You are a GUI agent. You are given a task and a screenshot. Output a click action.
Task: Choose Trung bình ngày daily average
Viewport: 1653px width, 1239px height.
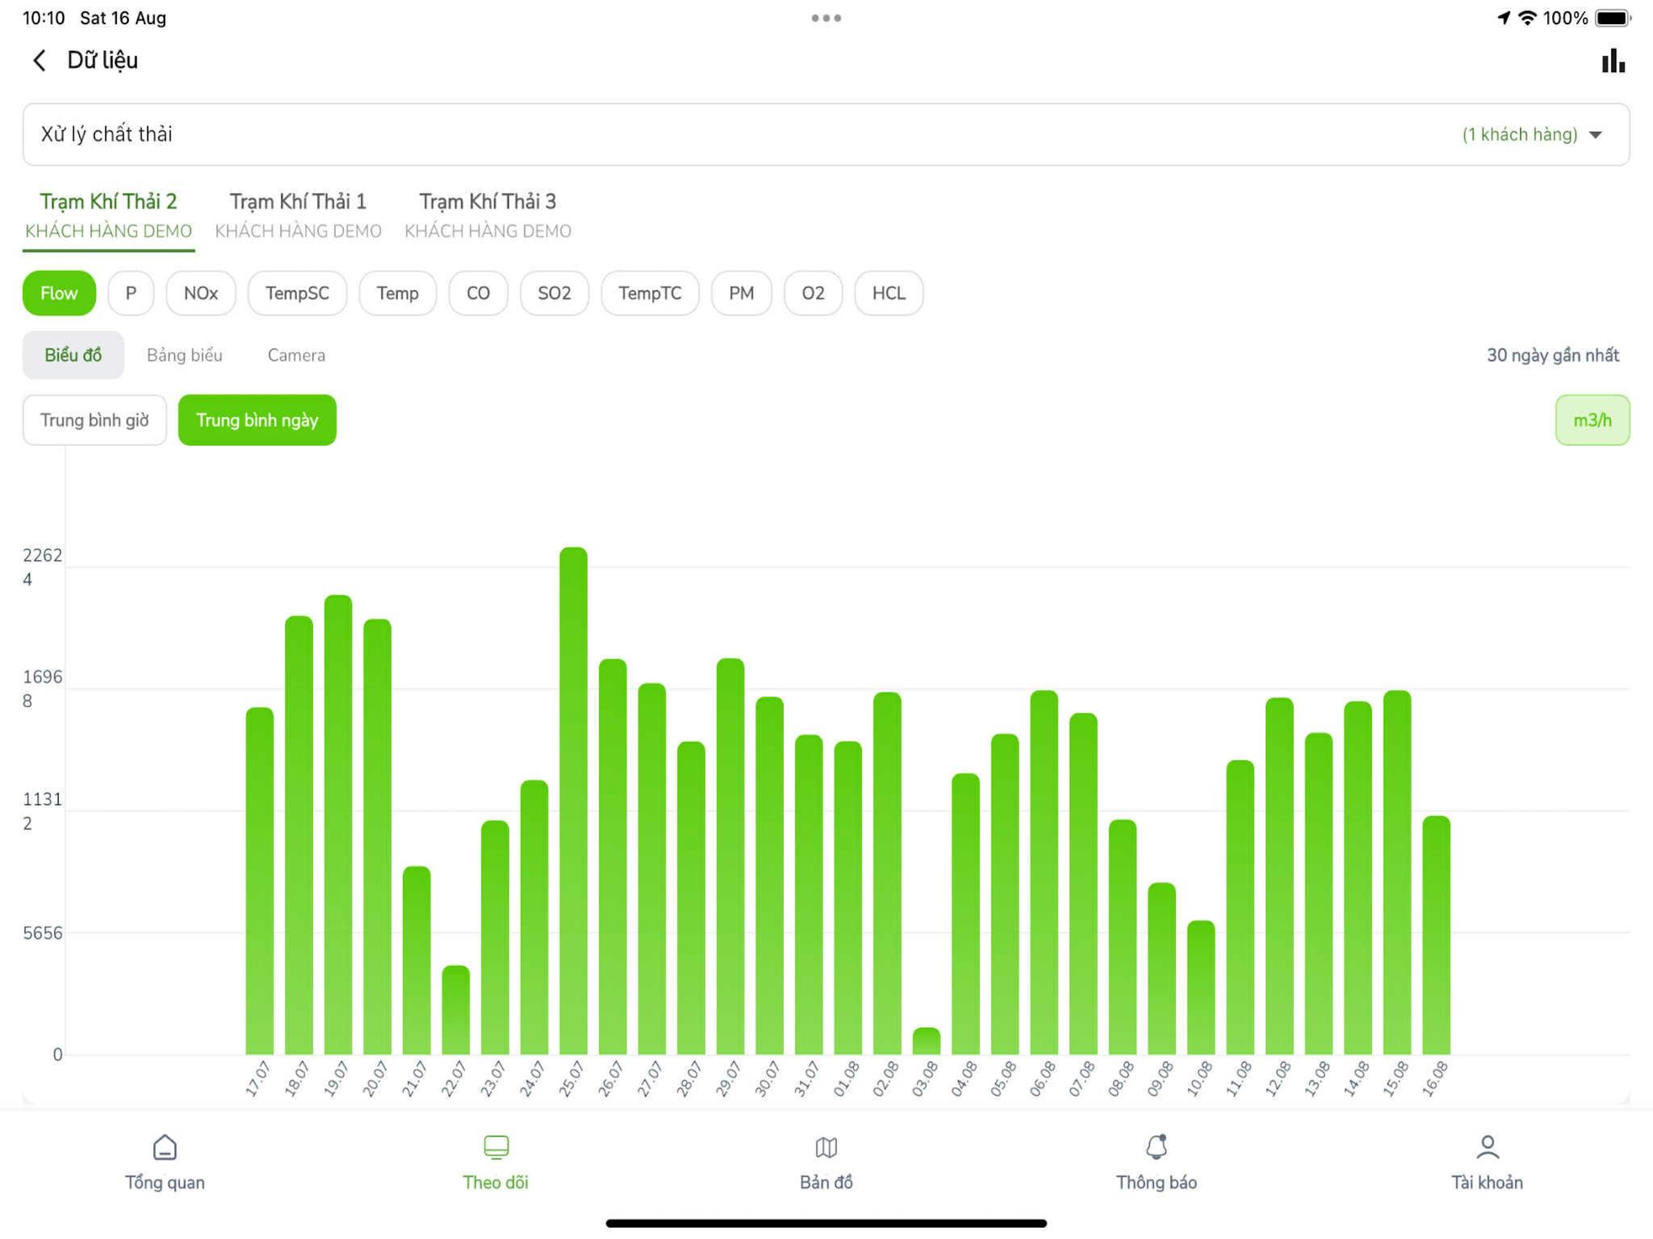pos(257,420)
